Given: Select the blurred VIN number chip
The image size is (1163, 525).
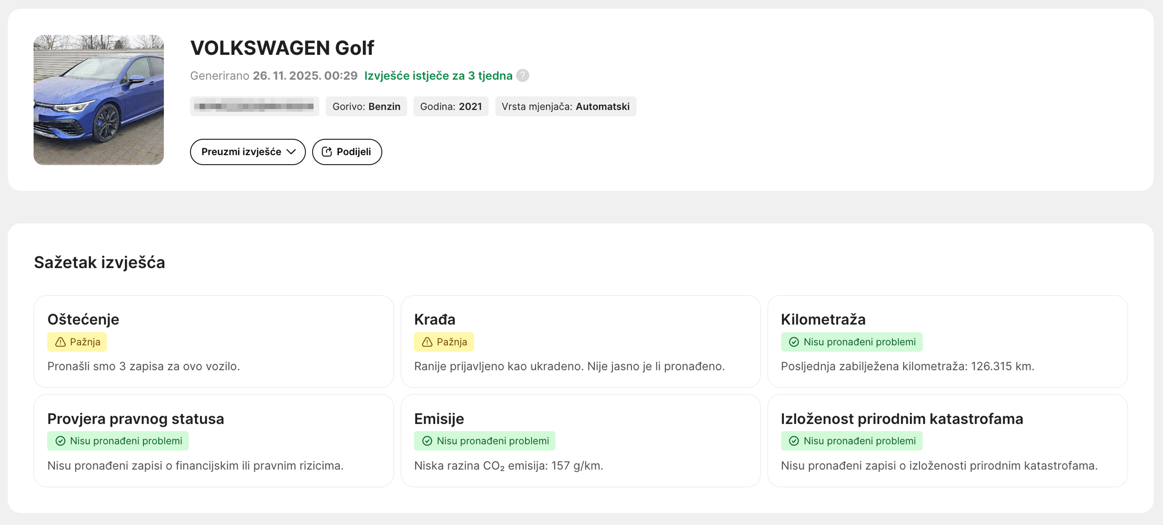Looking at the screenshot, I should (254, 106).
